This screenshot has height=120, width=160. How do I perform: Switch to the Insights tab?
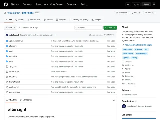coord(96,20)
